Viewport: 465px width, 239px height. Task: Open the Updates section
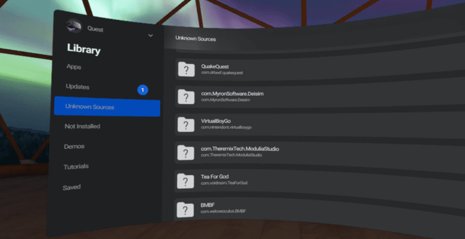coord(78,87)
